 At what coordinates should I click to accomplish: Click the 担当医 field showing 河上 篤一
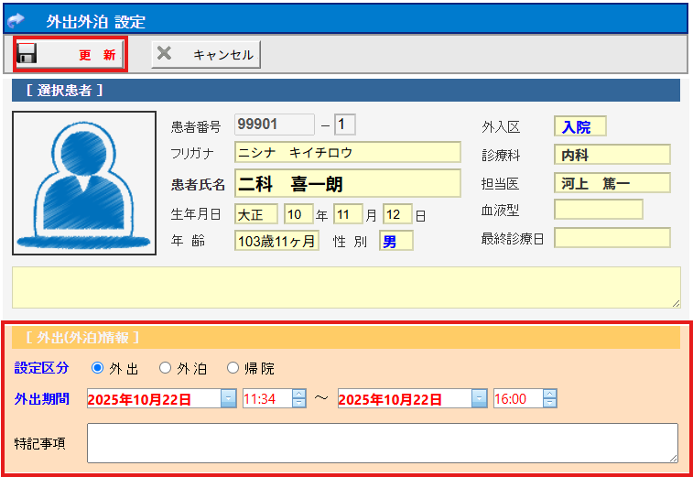(x=612, y=183)
